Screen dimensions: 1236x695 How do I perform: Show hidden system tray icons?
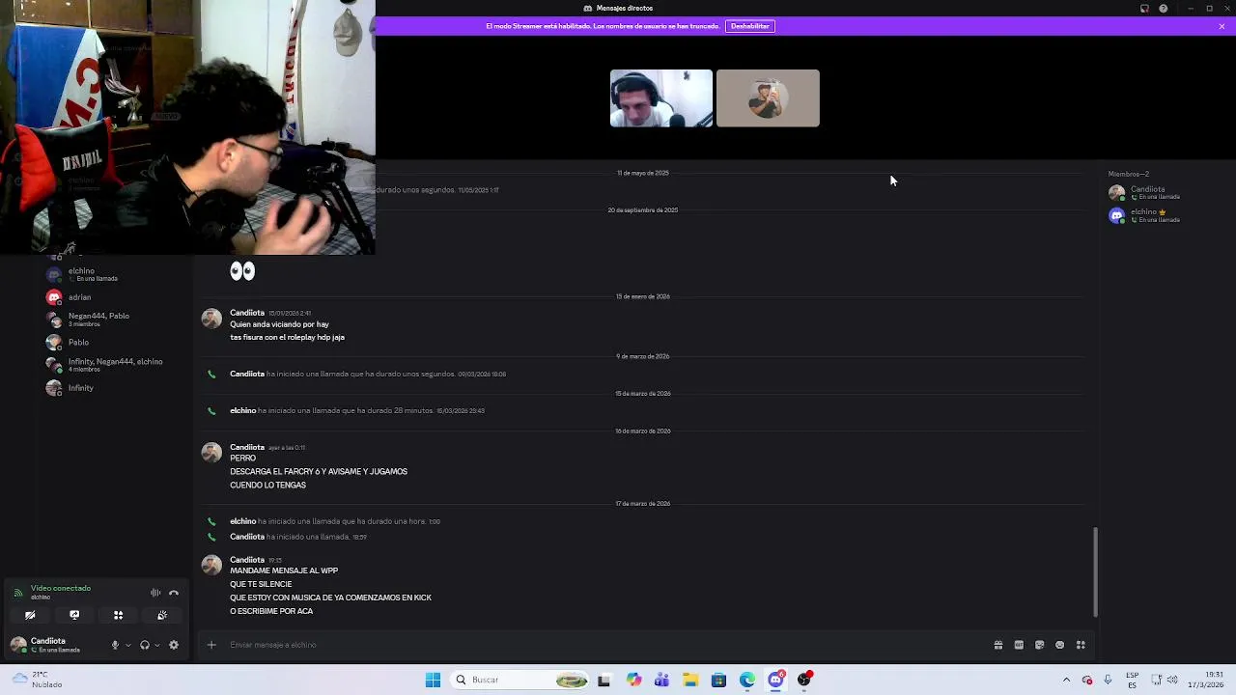(1066, 680)
